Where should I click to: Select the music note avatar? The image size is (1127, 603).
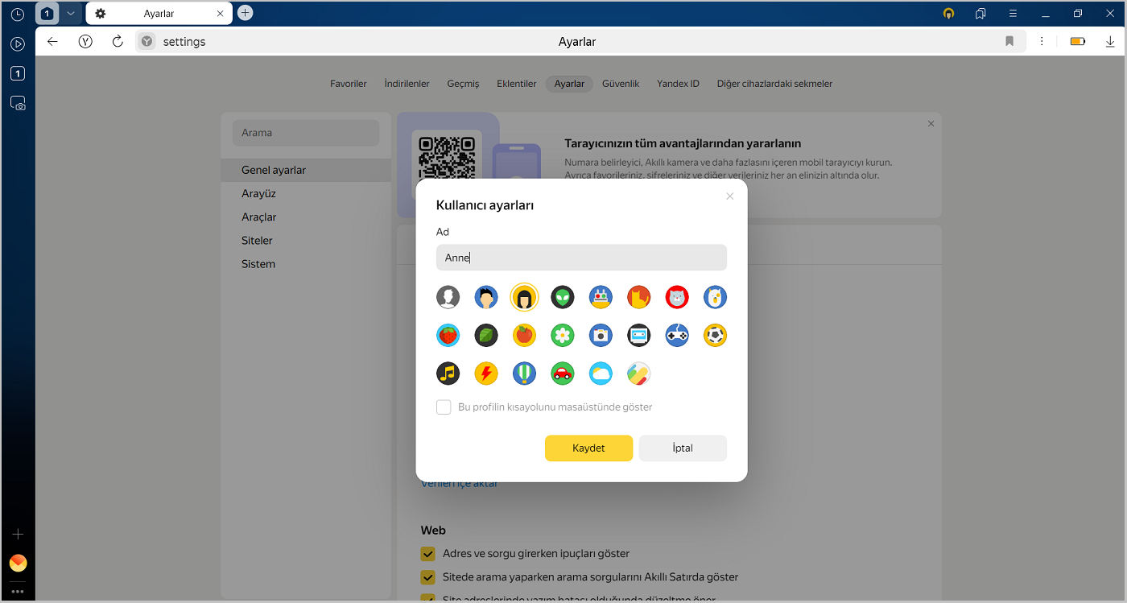pos(448,374)
